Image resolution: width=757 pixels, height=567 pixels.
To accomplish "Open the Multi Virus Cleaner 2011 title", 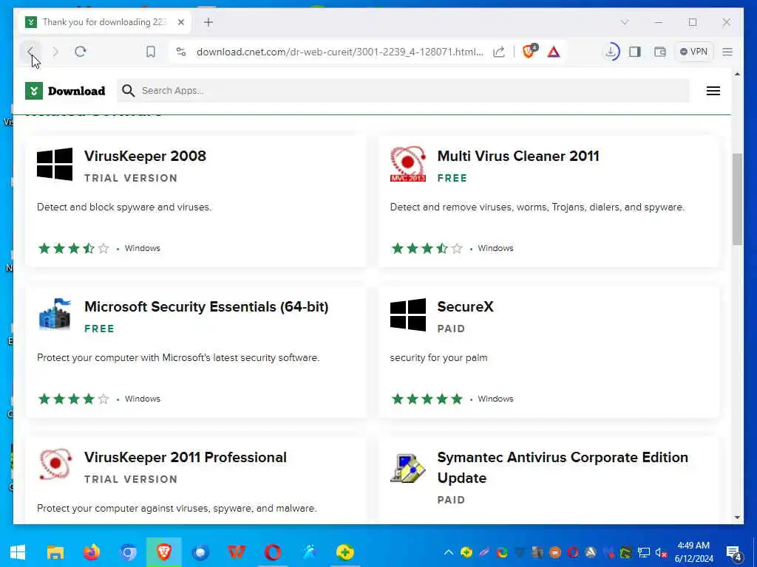I will click(x=518, y=156).
